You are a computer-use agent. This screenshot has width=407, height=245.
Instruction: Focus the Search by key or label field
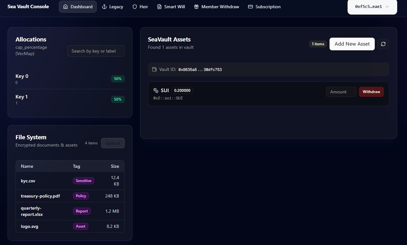pyautogui.click(x=96, y=51)
